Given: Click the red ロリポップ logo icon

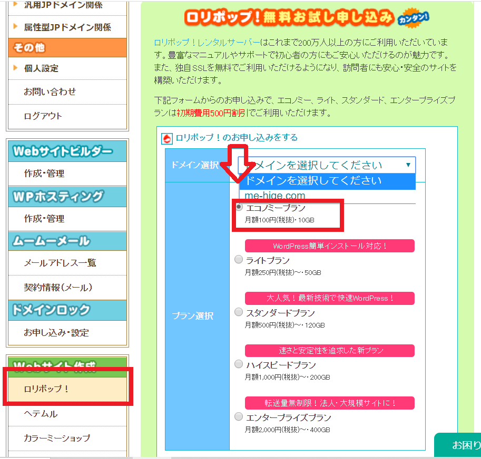Looking at the screenshot, I should coord(167,138).
